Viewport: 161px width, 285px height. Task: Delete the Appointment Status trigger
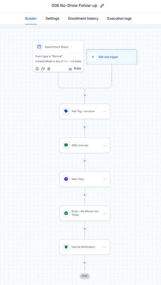pyautogui.click(x=49, y=69)
